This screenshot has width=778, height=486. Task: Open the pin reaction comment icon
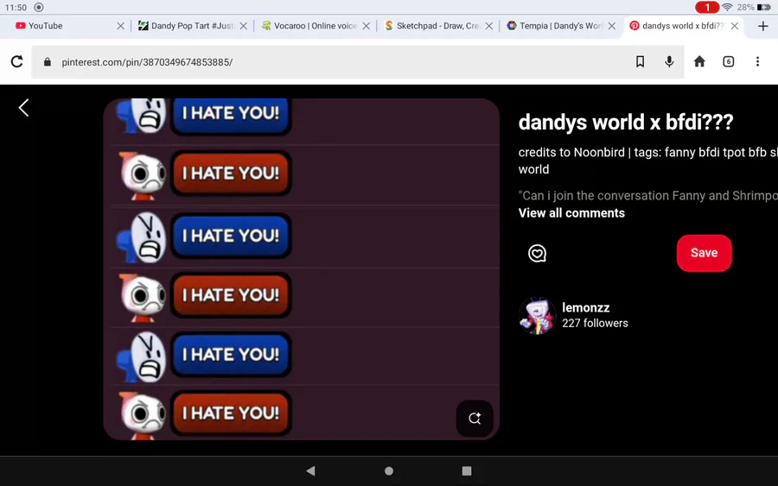tap(537, 253)
